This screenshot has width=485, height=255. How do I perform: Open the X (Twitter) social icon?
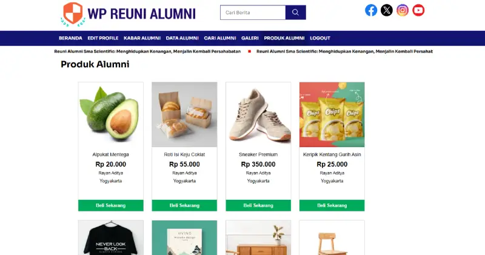pyautogui.click(x=387, y=10)
